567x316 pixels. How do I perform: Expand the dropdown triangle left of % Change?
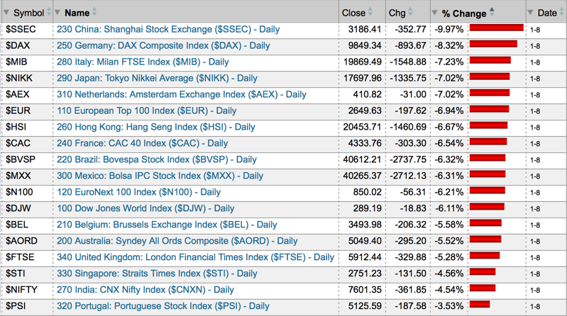pos(435,13)
